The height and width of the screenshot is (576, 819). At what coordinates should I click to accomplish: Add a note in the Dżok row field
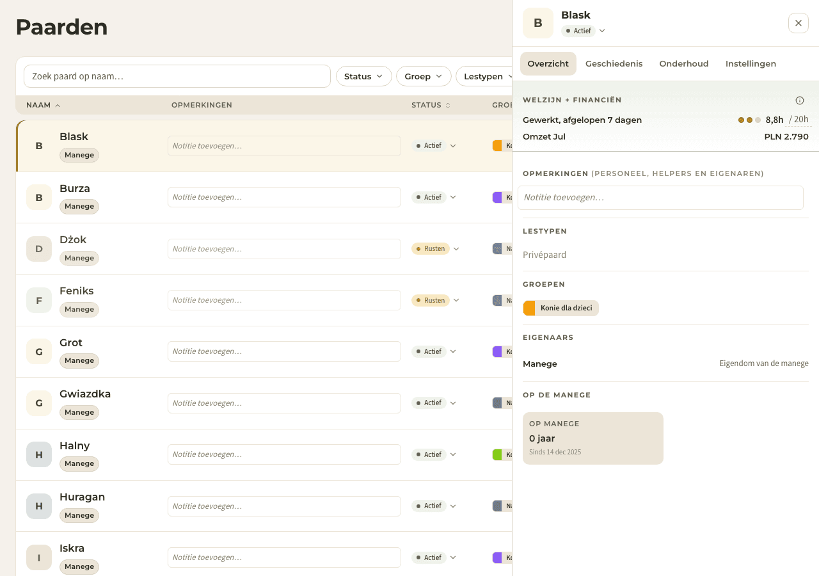pos(284,248)
